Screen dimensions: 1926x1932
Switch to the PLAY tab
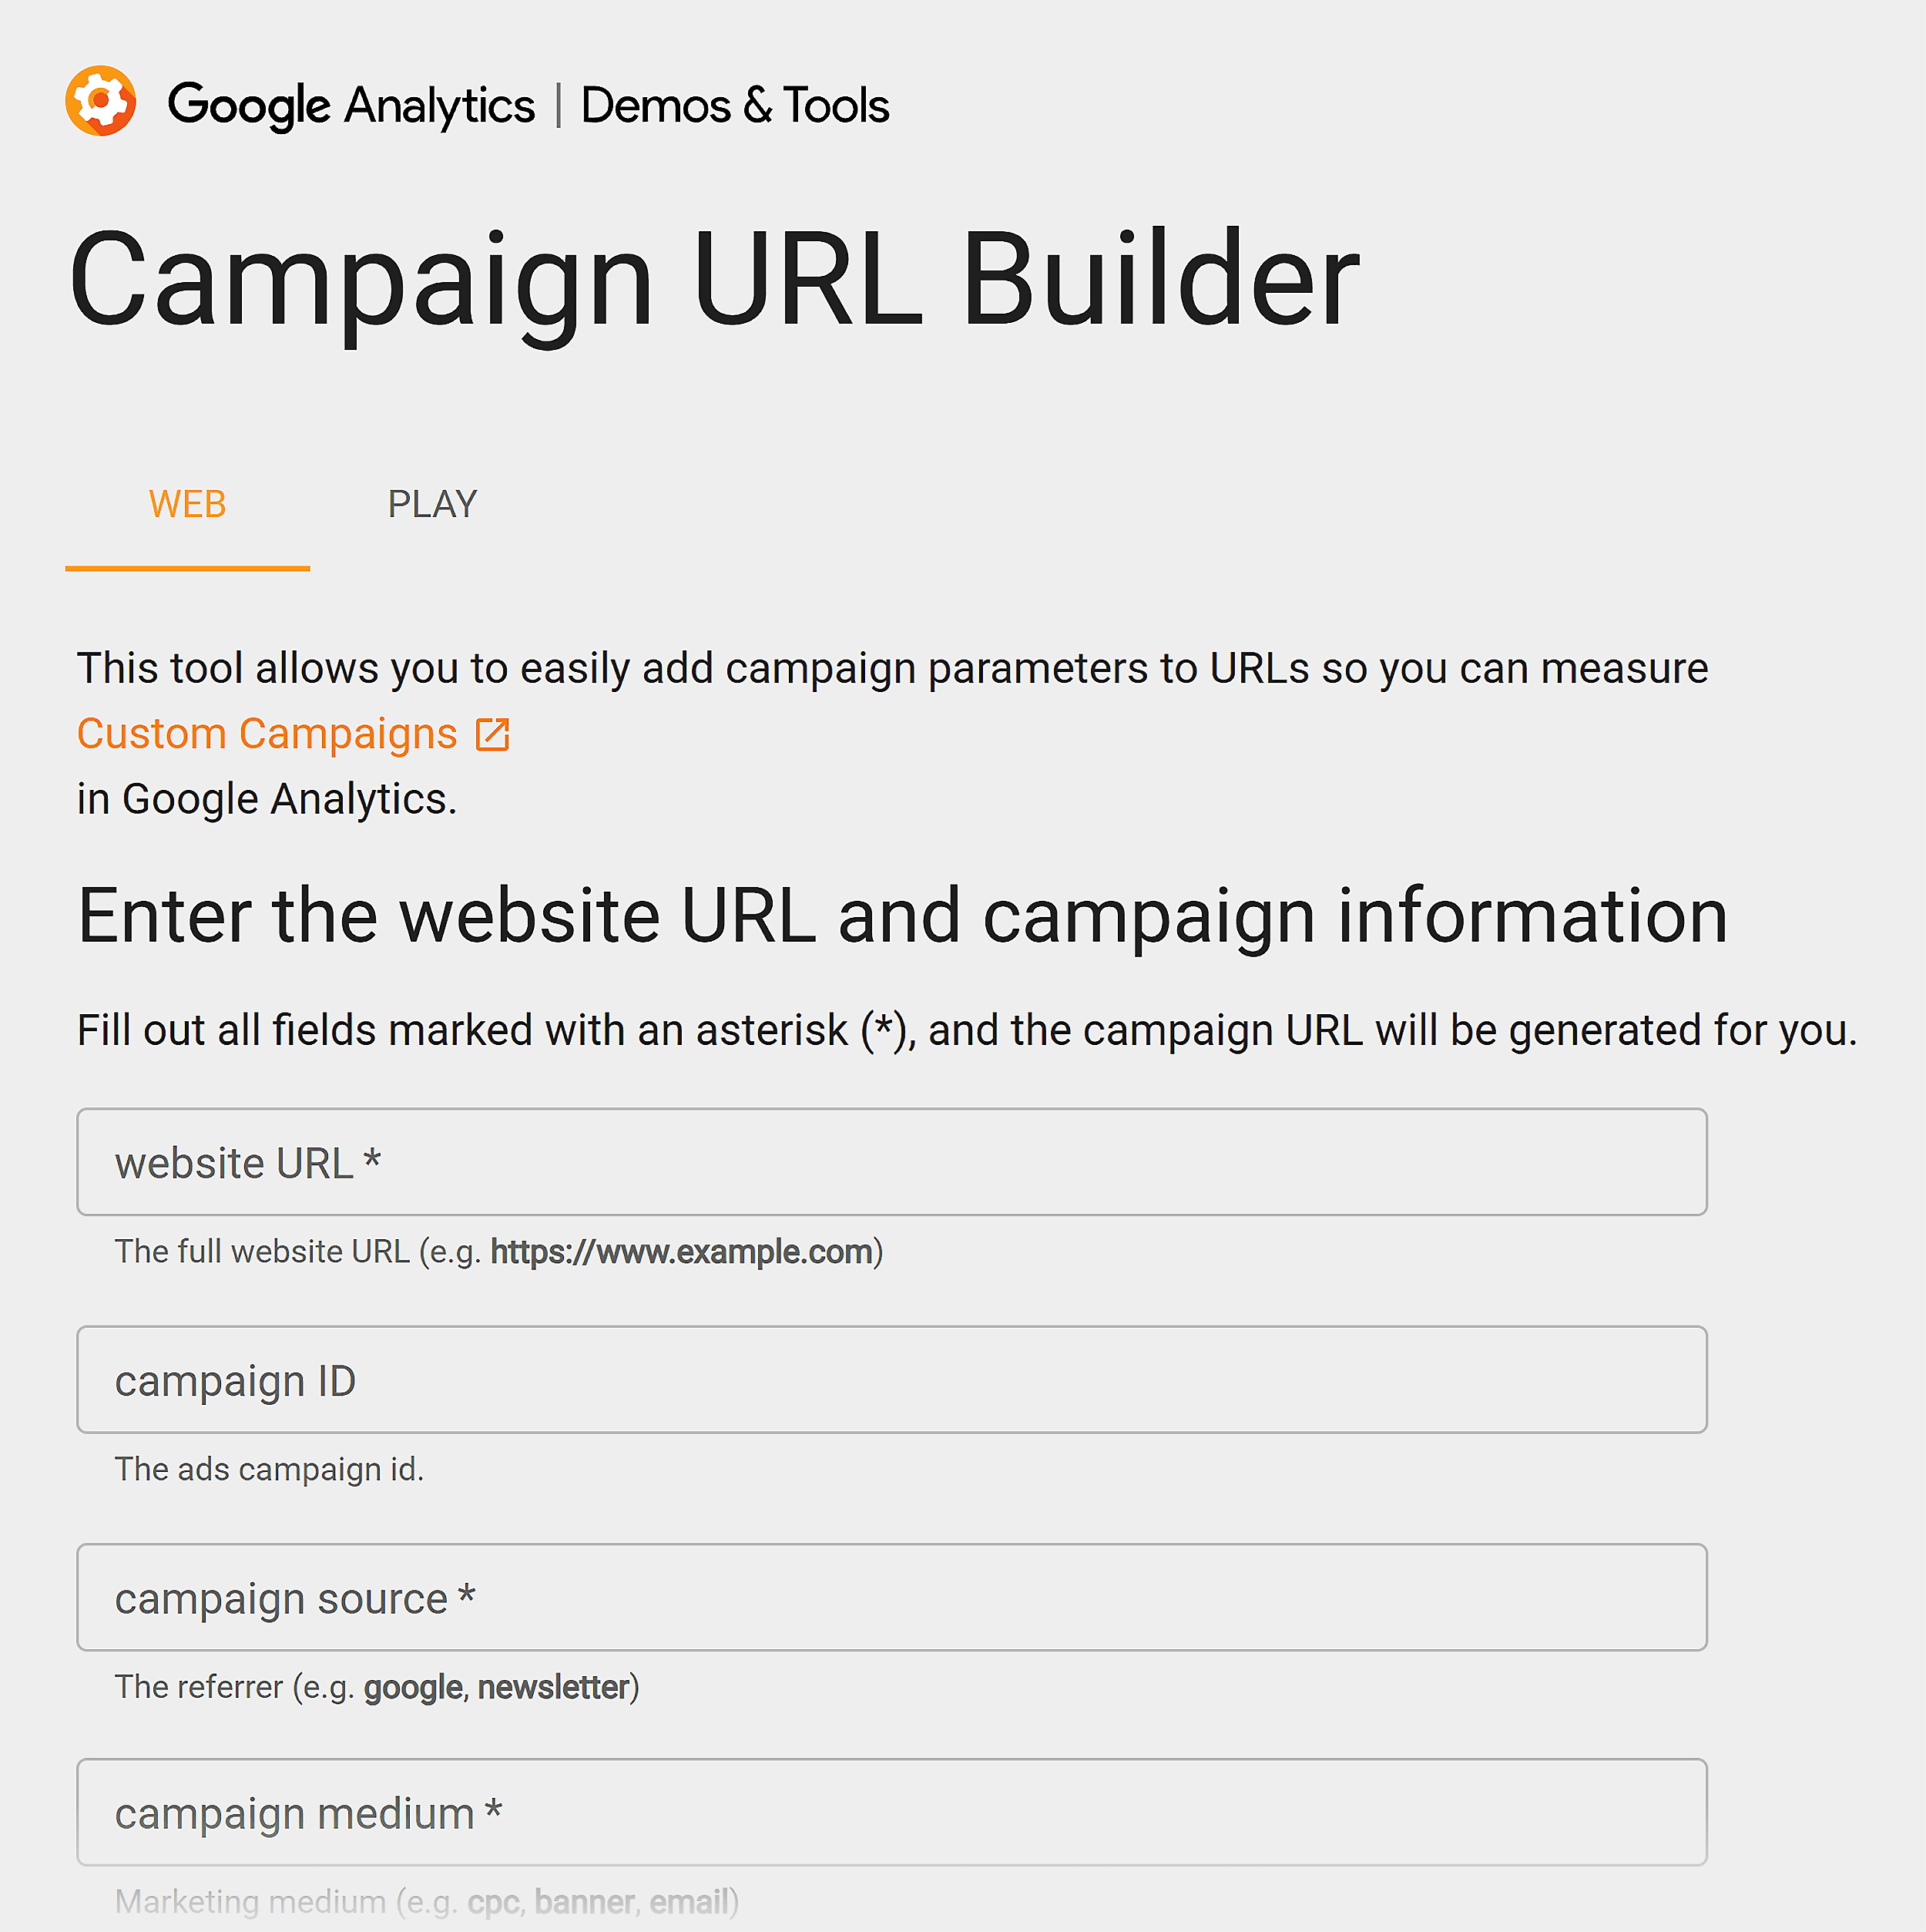tap(431, 504)
